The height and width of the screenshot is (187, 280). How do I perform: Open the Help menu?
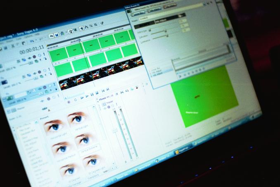[x=37, y=34]
